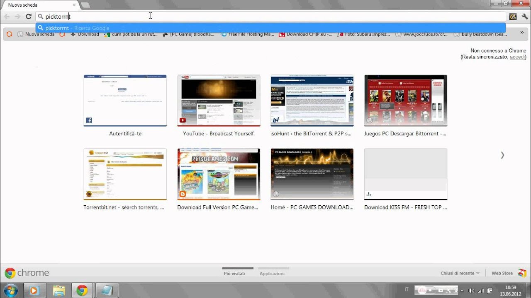Open the Home - PC GAMES DOWNLOAD thumbnail

pyautogui.click(x=312, y=174)
